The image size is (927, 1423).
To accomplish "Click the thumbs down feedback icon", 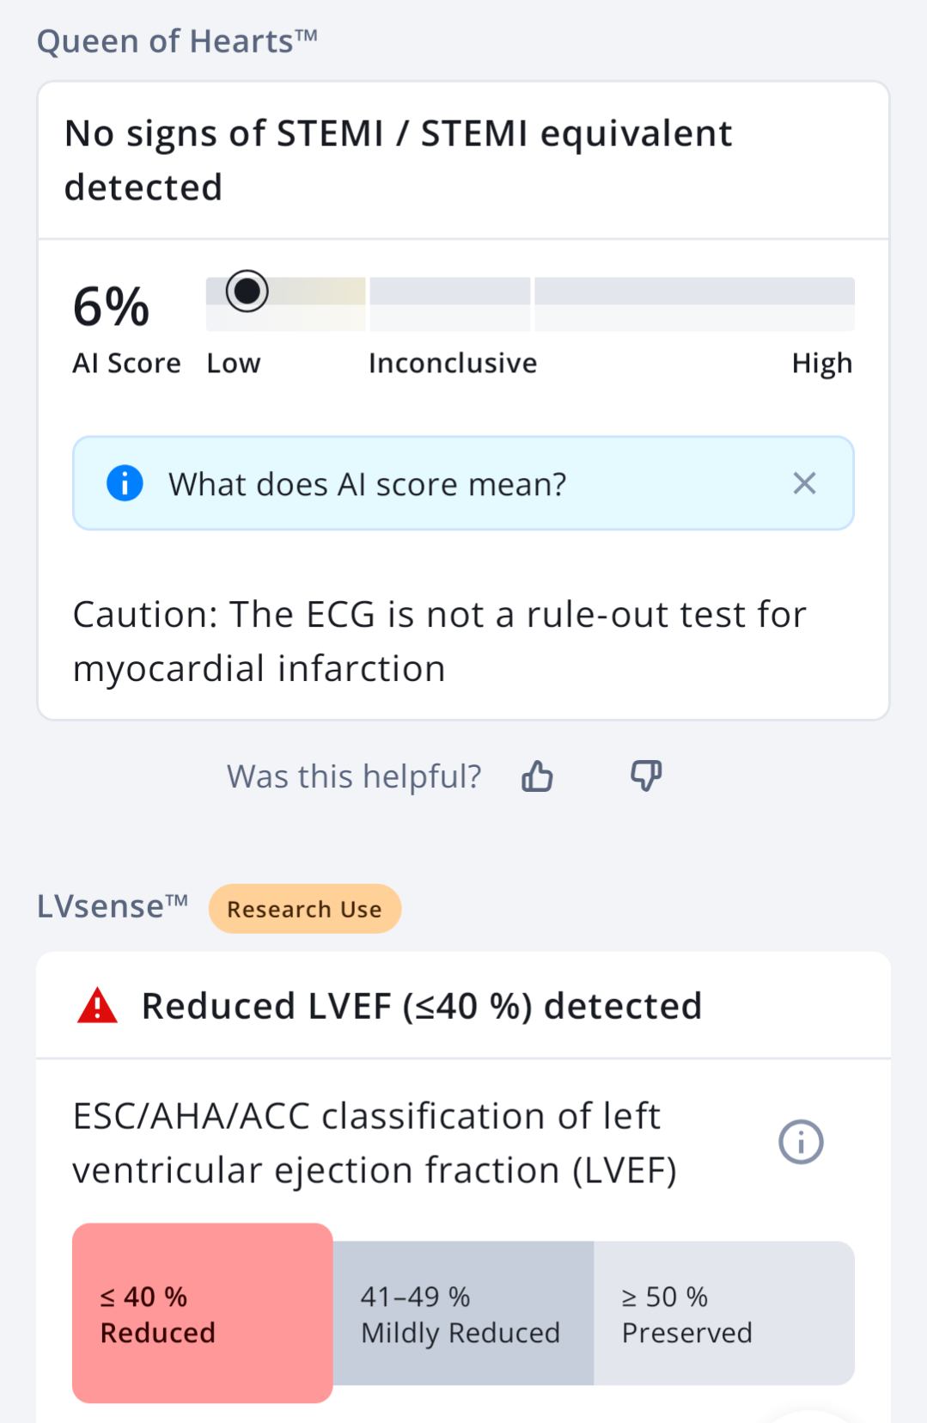I will click(x=646, y=776).
